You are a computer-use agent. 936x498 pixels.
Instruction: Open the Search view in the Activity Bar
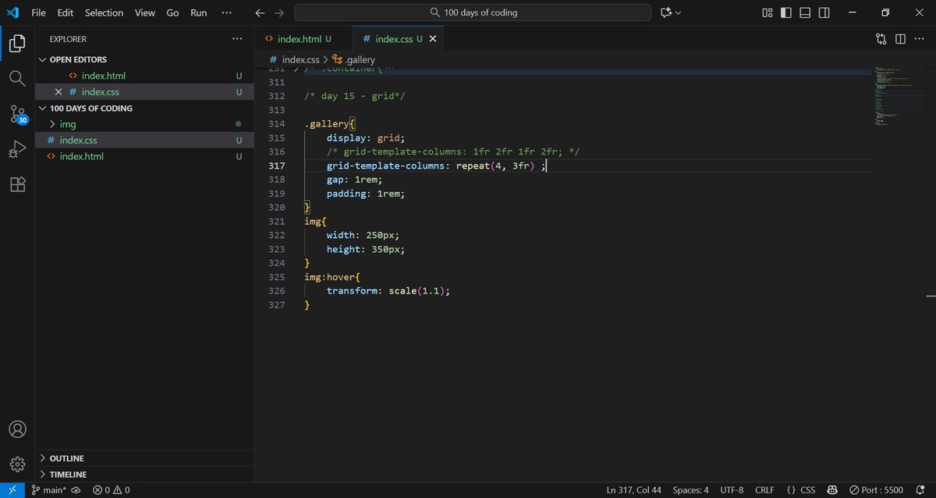pyautogui.click(x=16, y=77)
